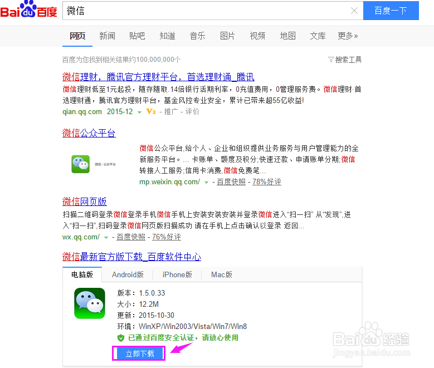The height and width of the screenshot is (368, 434).
Task: Expand dropdown arrow beside wx.qq.com/
Action: pyautogui.click(x=106, y=238)
